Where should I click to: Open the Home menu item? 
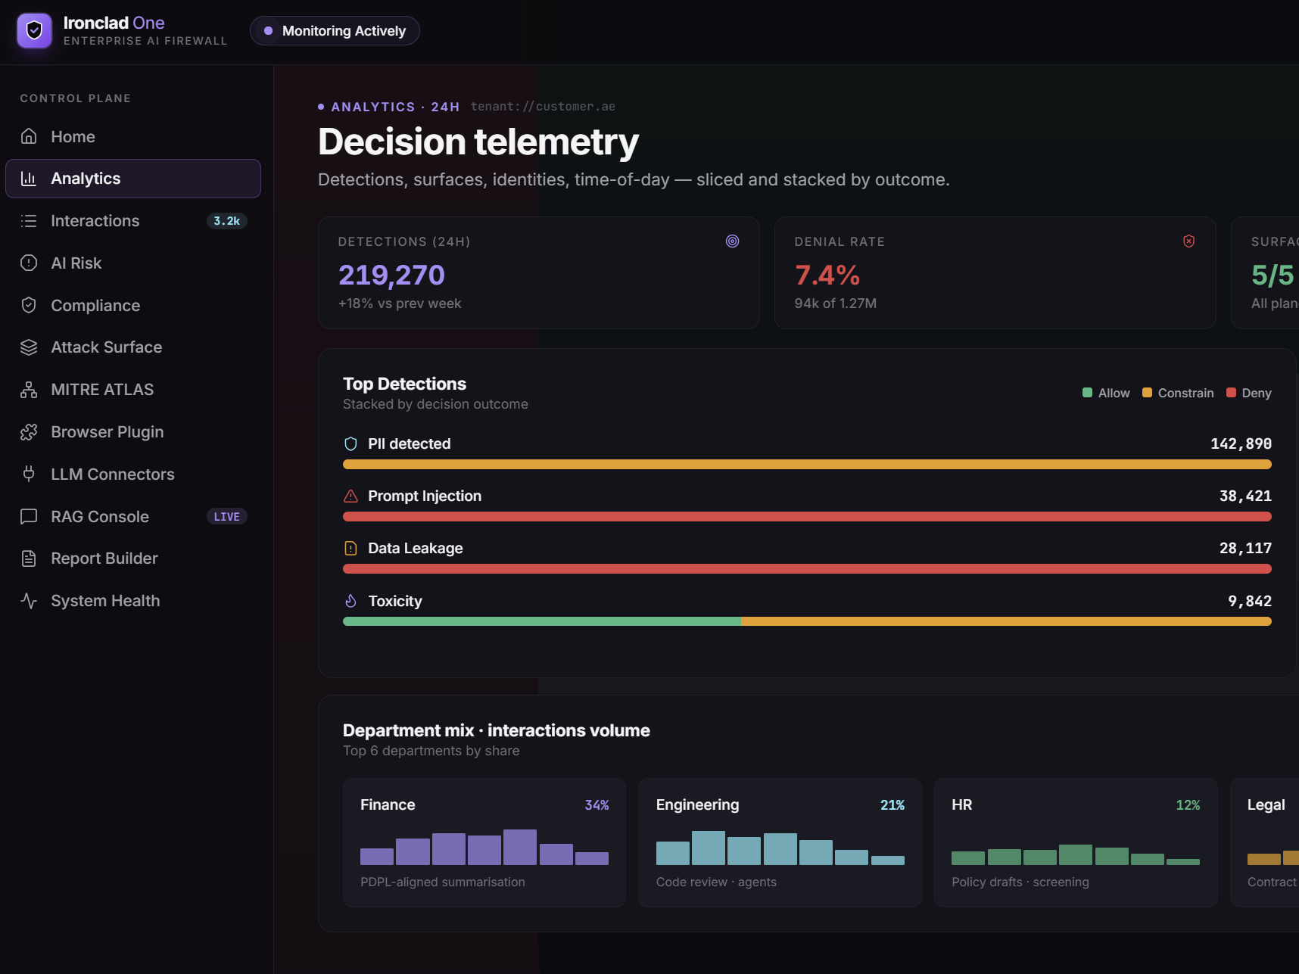click(x=133, y=136)
